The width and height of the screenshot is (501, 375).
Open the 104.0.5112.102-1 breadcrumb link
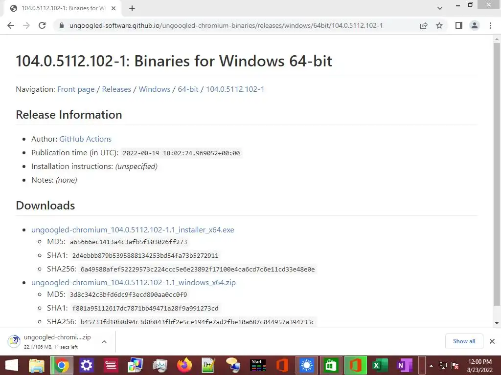click(235, 89)
